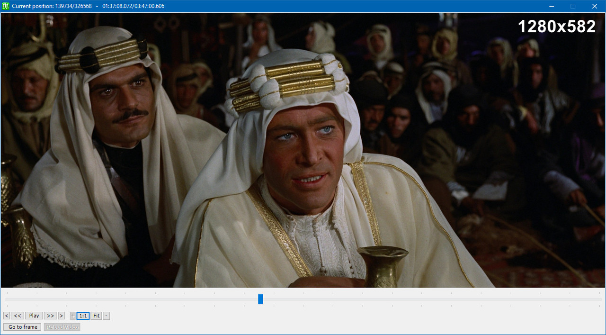The height and width of the screenshot is (335, 606).
Task: Jump backward with the << button
Action: coord(18,316)
